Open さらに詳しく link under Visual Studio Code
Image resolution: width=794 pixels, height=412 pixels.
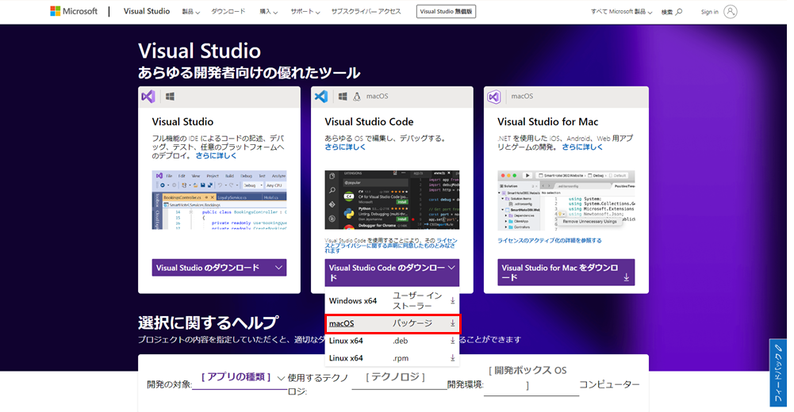coord(345,147)
